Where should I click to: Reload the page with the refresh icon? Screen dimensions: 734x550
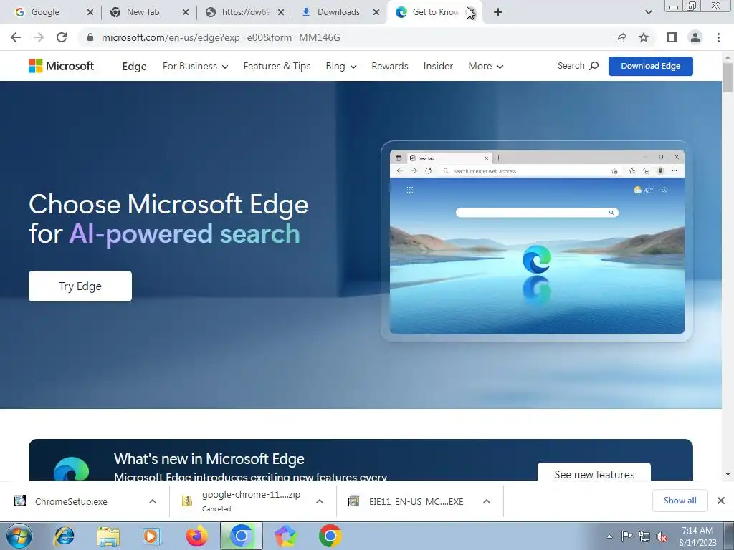point(62,37)
